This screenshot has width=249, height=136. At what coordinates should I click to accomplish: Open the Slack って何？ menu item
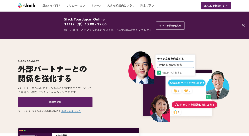click(x=51, y=6)
